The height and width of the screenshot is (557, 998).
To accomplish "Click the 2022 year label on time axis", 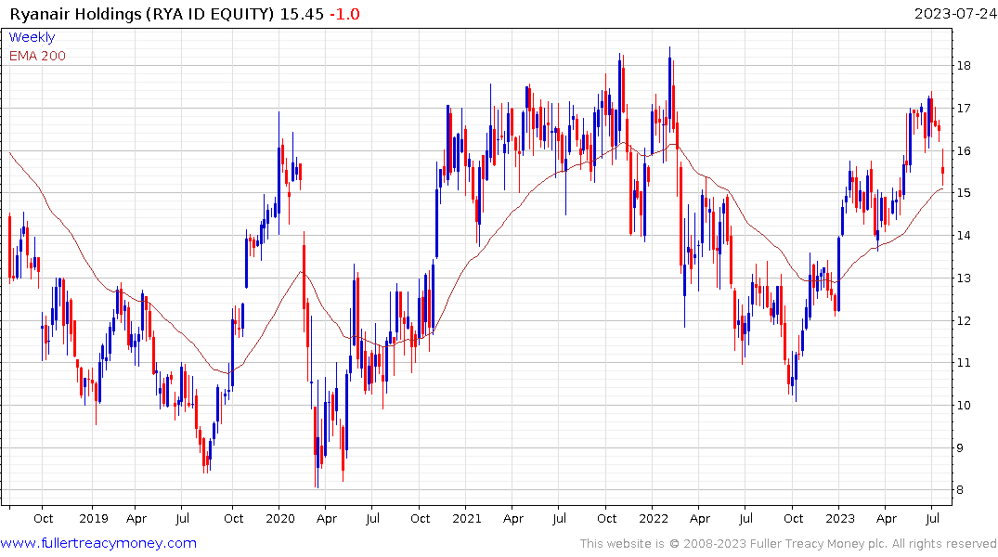I will [x=653, y=518].
